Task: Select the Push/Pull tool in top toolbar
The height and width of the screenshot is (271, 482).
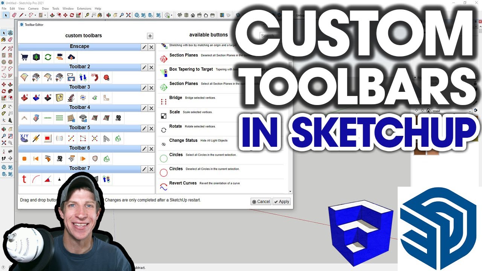Action: [52, 15]
